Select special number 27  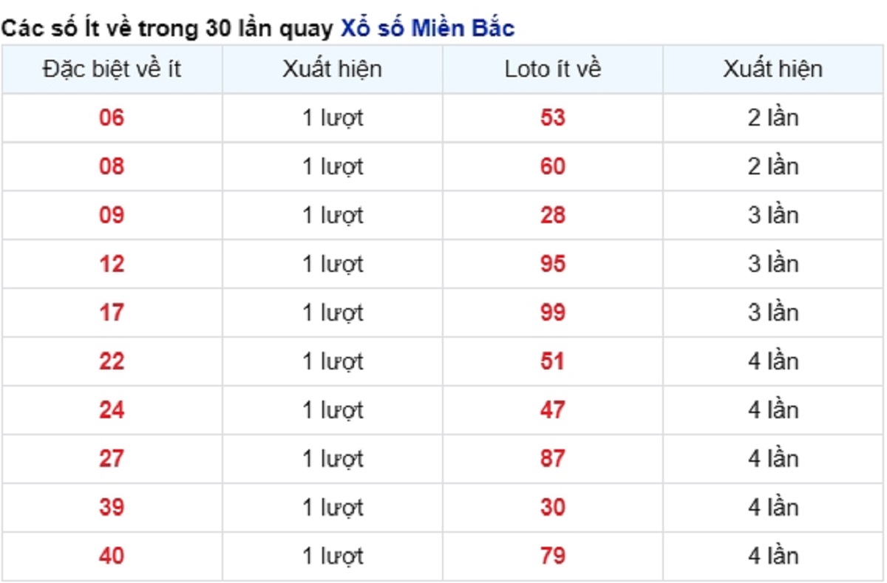point(112,459)
